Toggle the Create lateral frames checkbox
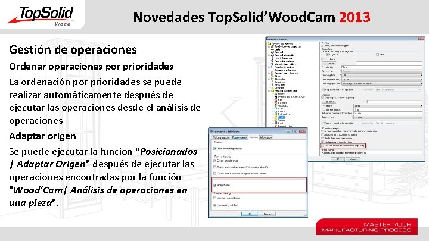The image size is (429, 241). [215, 161]
